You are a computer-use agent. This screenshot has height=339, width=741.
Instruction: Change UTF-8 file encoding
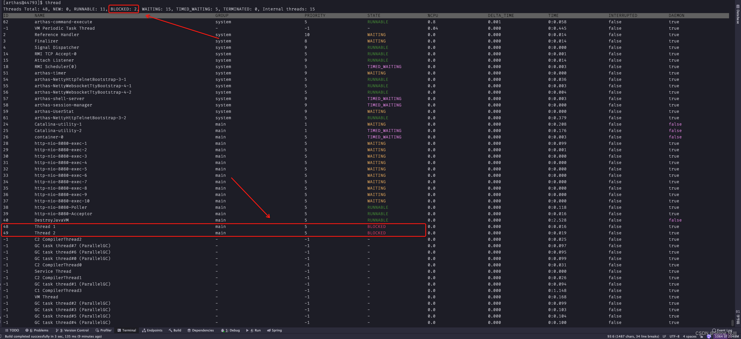[x=674, y=336]
